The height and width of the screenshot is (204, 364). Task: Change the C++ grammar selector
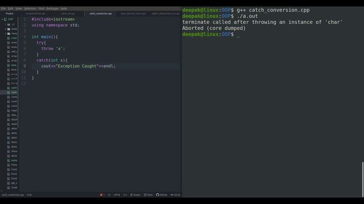point(125,195)
